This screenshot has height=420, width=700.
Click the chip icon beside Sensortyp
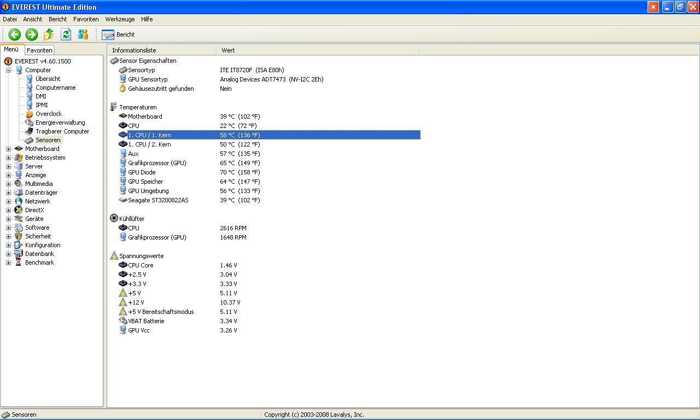click(122, 70)
